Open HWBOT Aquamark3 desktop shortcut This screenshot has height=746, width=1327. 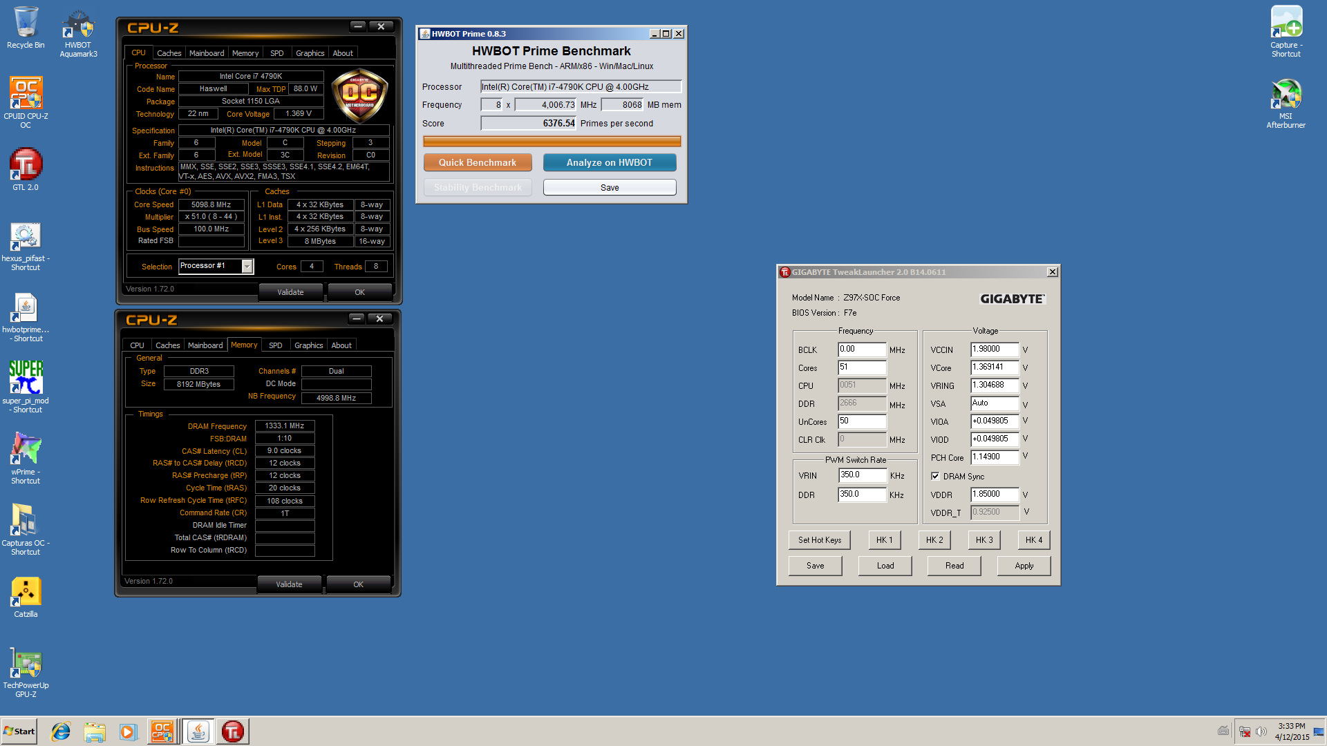click(x=78, y=32)
